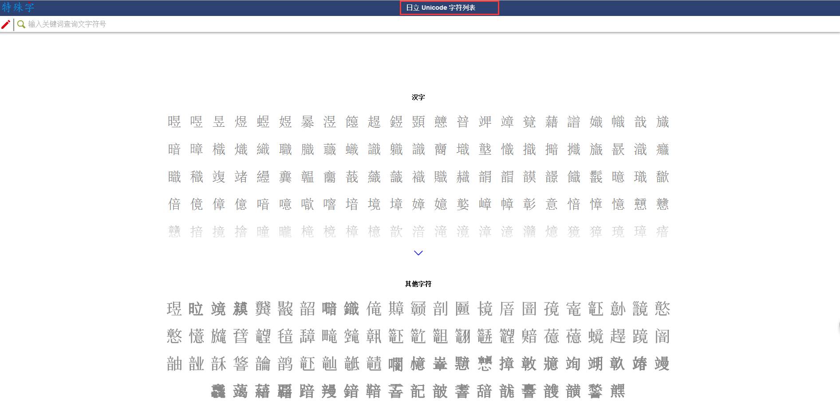Click the 汉字 section heading
This screenshot has height=404, width=840.
[418, 97]
